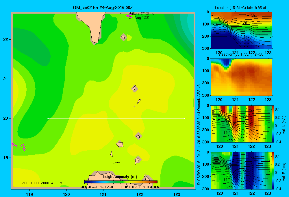289x197 pixels.
Task: Click the height anomaly color bar
Action: click(x=121, y=182)
